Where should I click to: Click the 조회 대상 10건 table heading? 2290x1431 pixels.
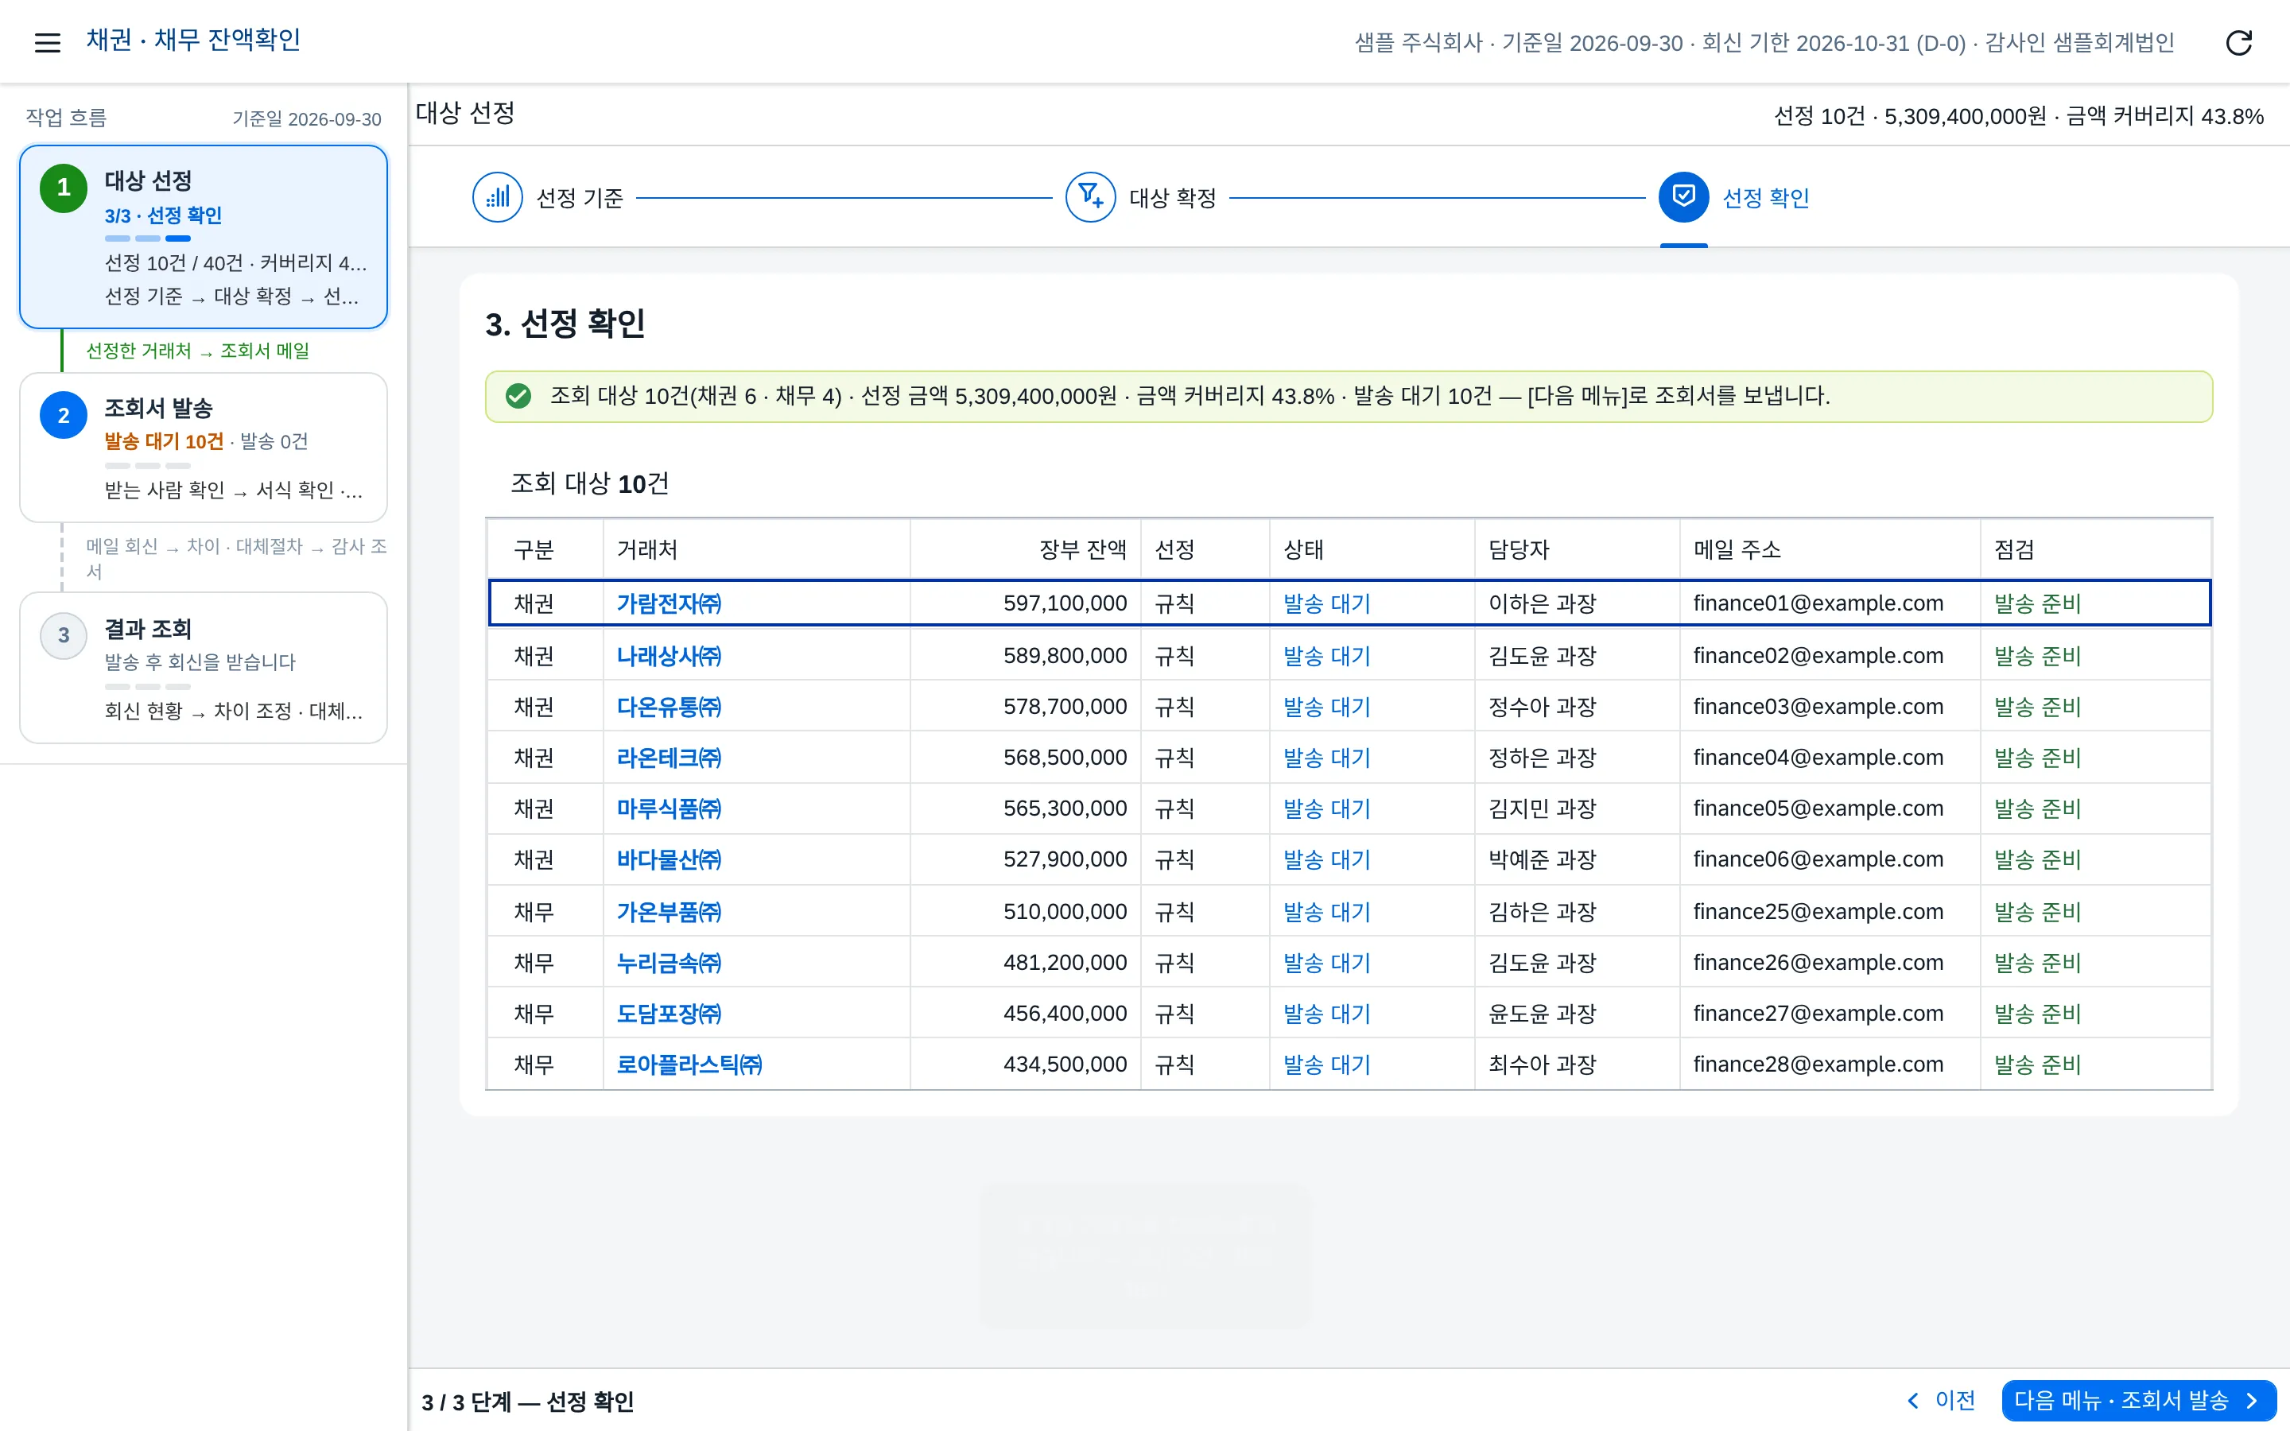tap(589, 483)
